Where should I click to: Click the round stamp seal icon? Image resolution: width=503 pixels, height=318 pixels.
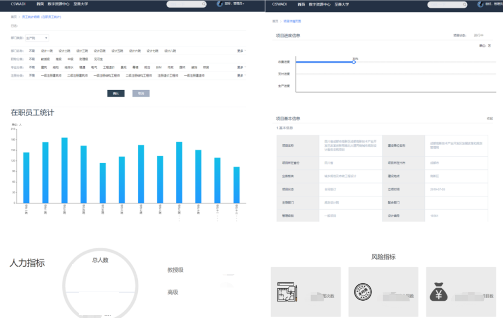[363, 292]
